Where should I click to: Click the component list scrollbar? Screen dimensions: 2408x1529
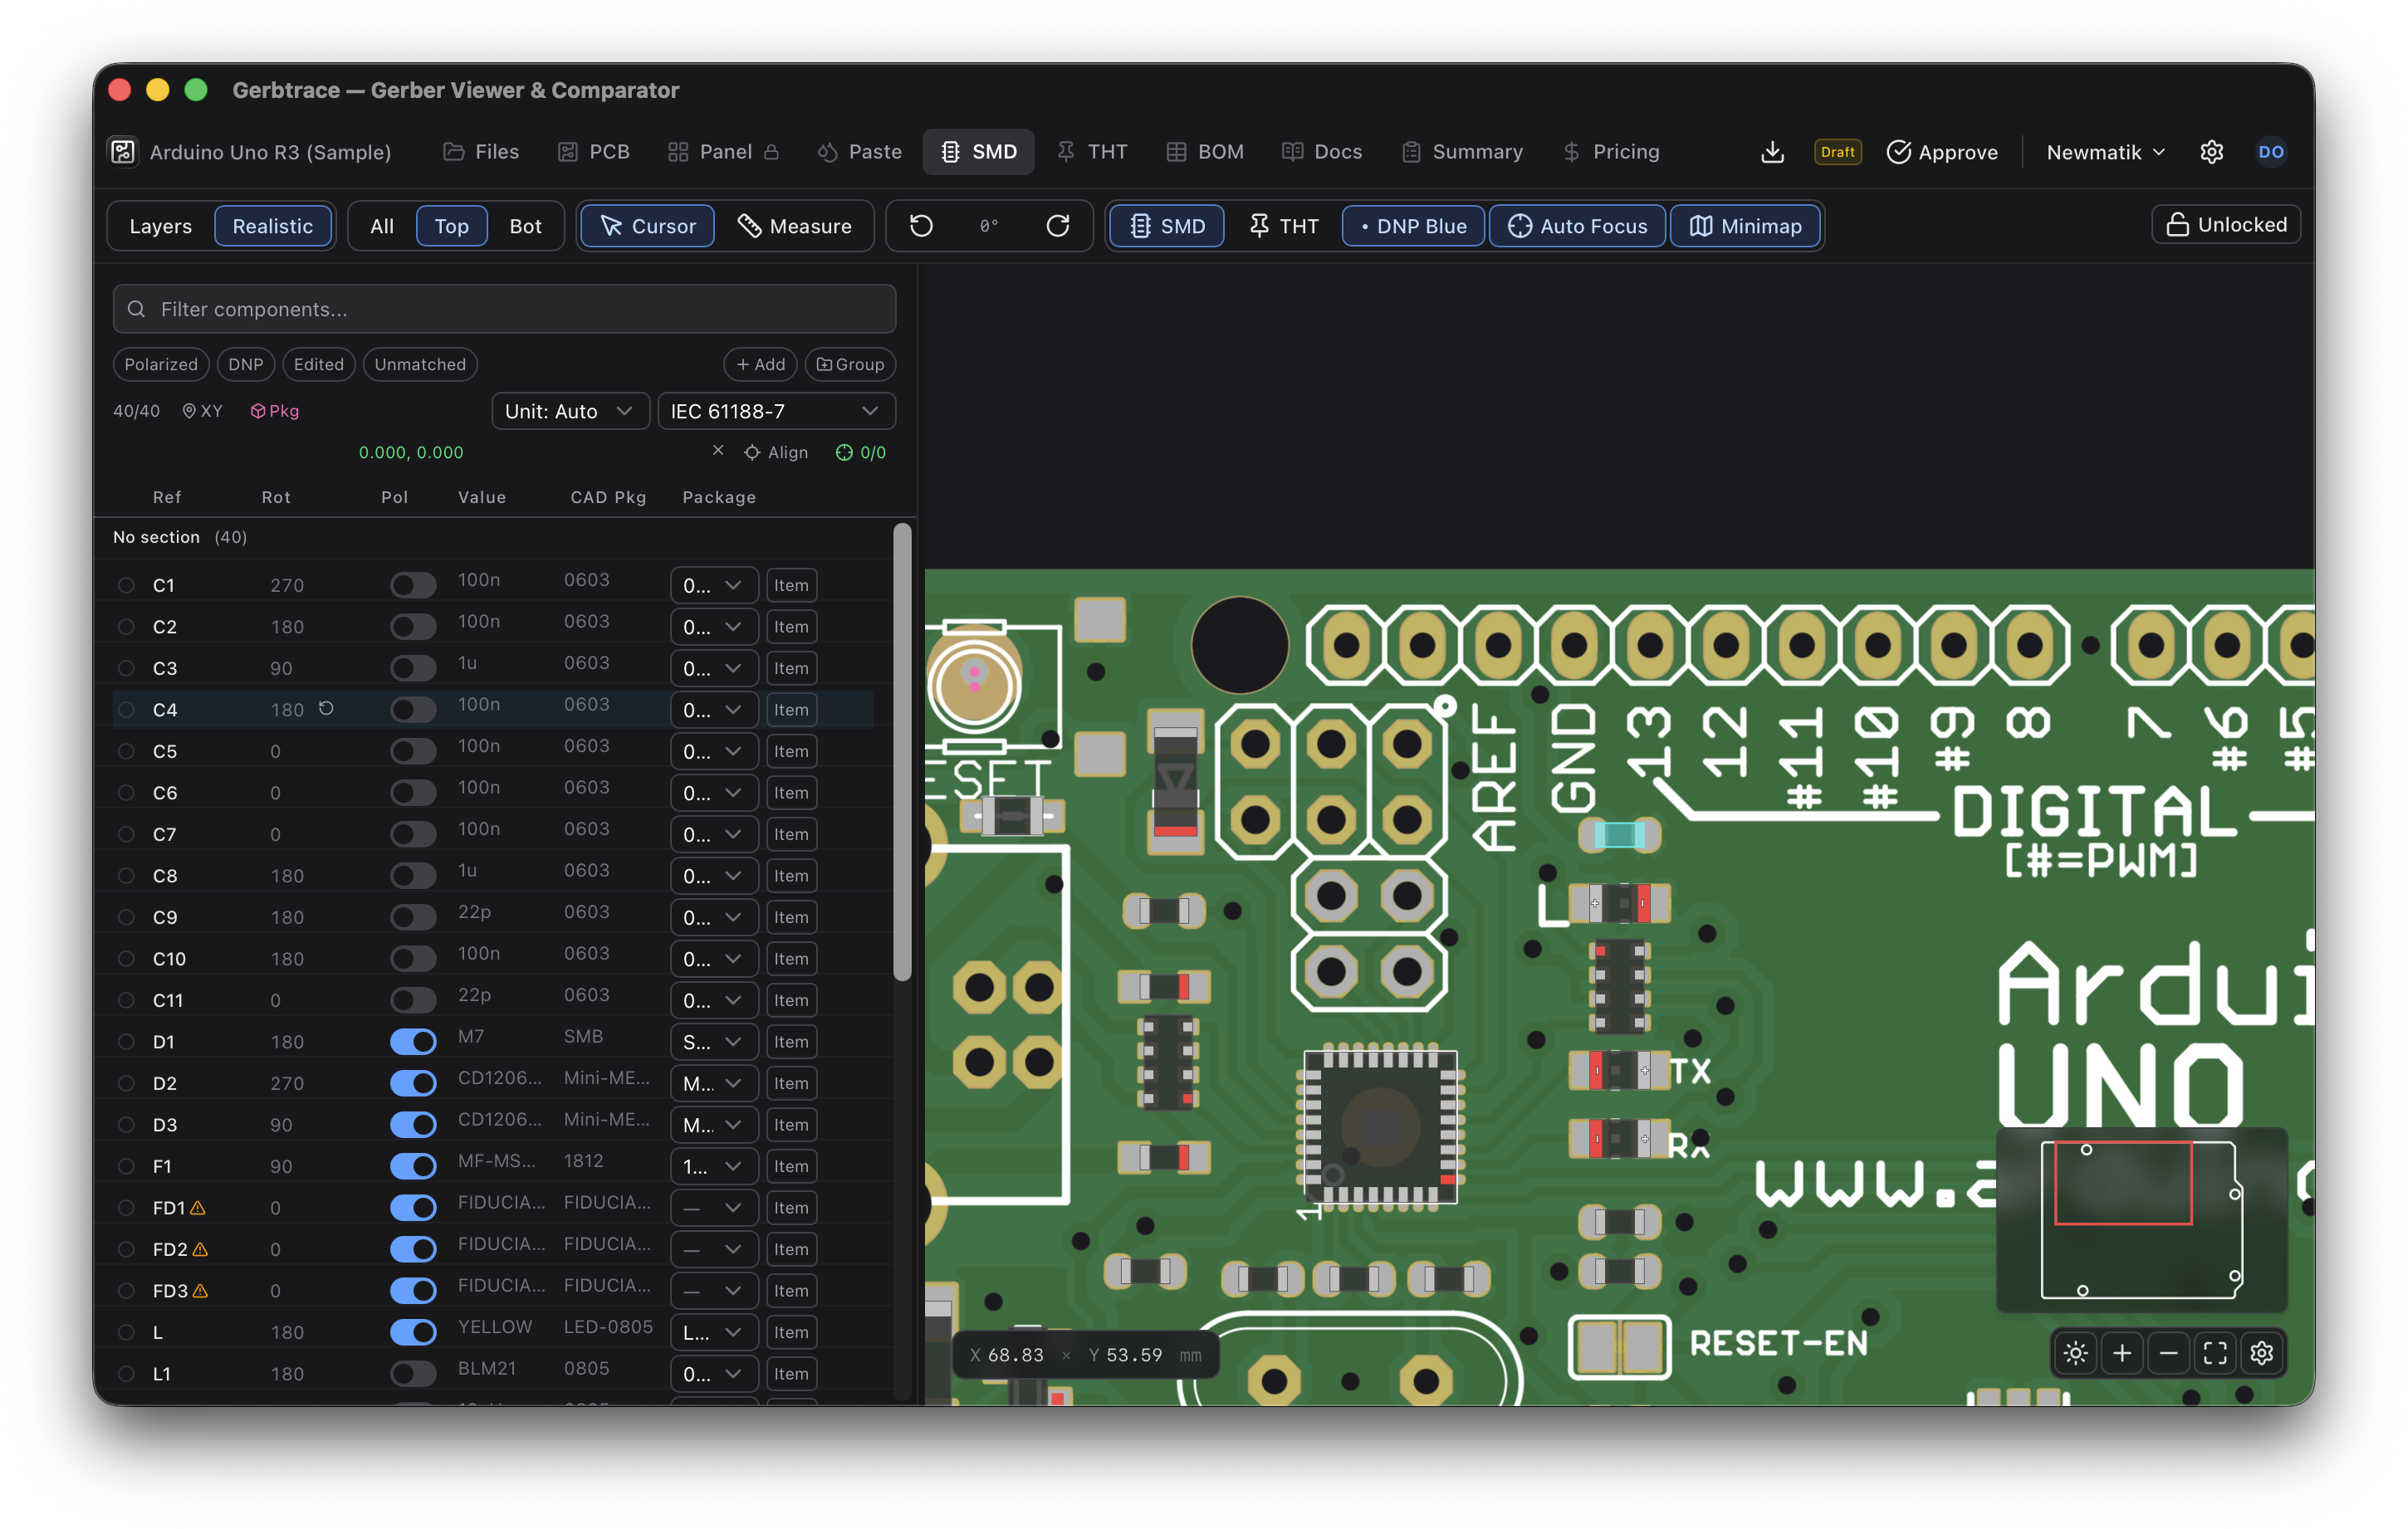(x=902, y=752)
